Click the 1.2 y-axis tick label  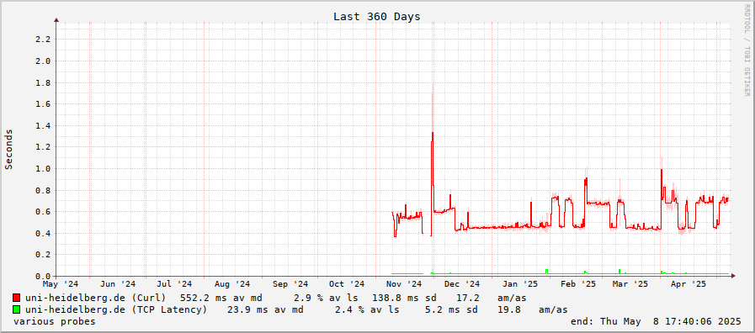[43, 147]
